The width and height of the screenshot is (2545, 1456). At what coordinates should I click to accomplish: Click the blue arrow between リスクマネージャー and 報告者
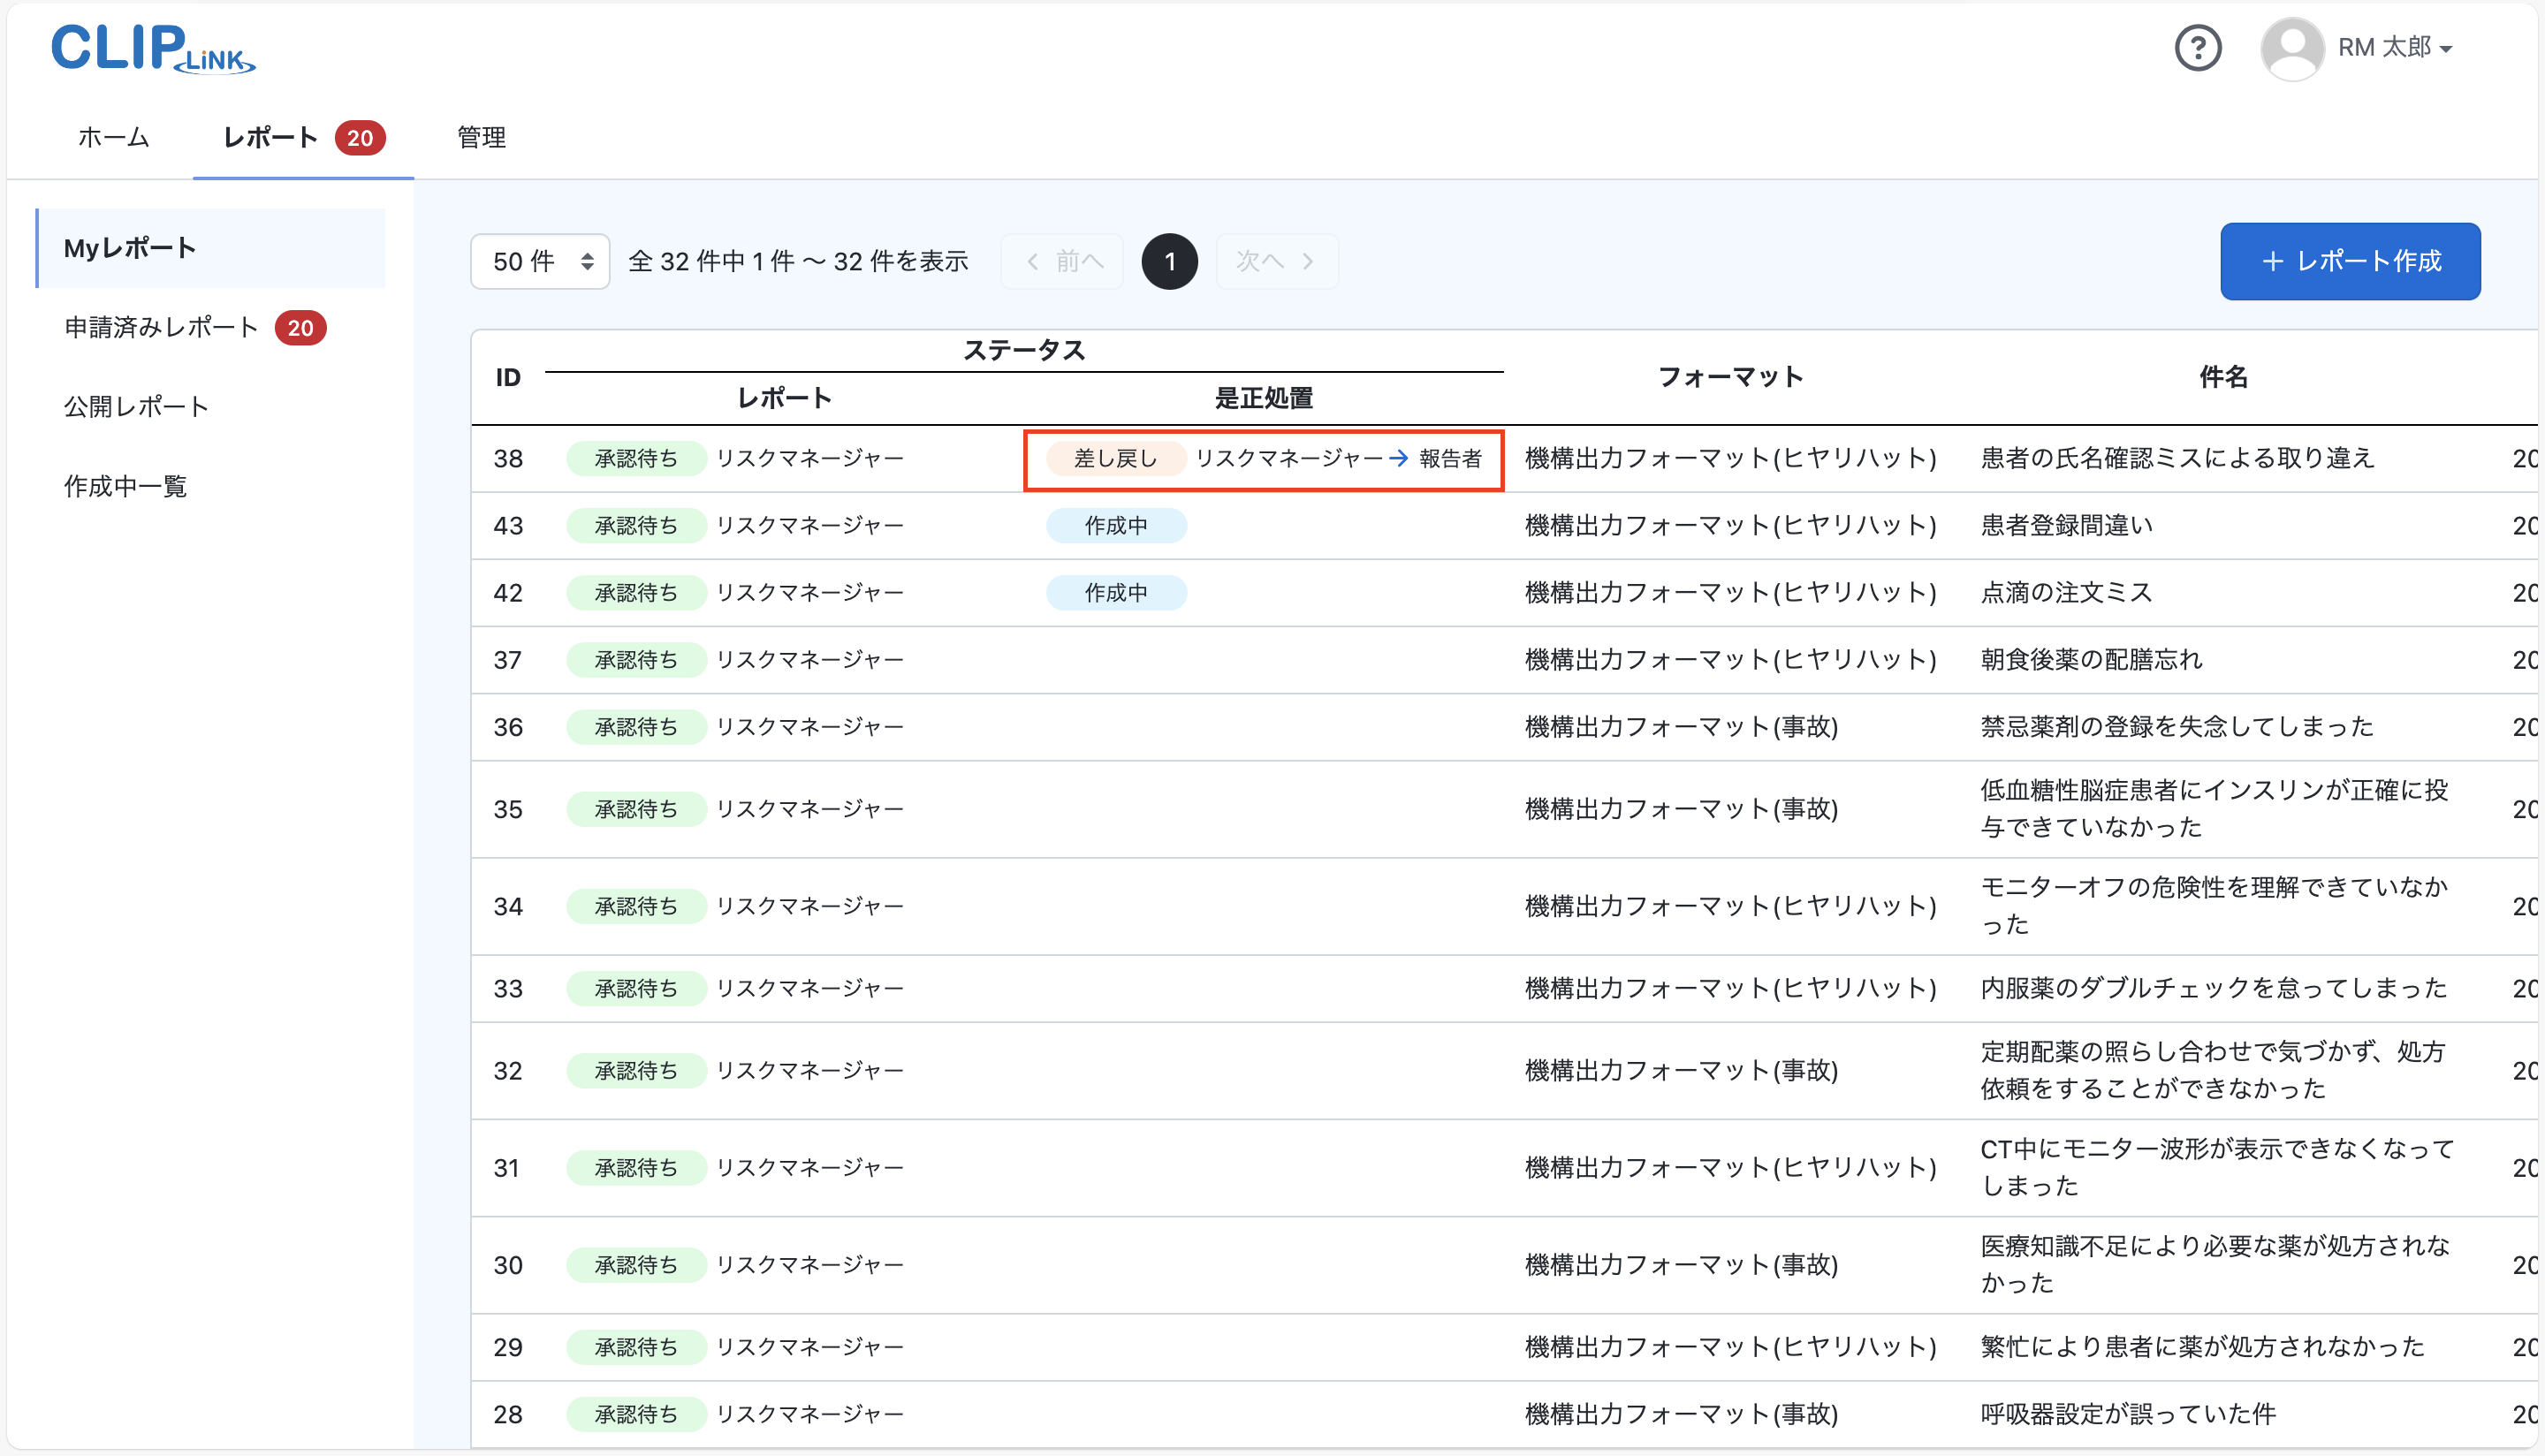tap(1398, 459)
